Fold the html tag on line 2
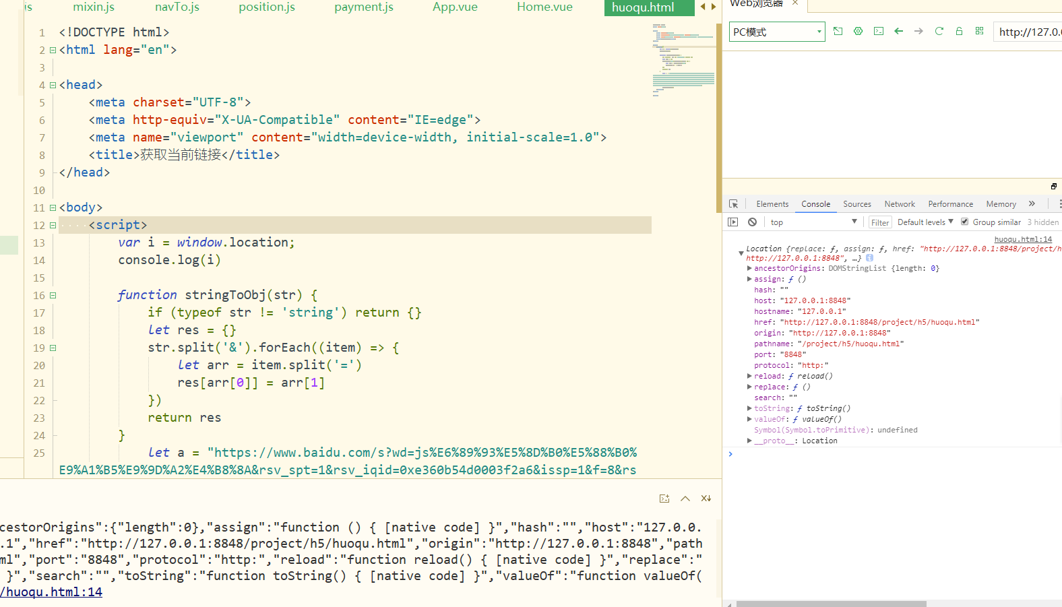 click(x=53, y=50)
